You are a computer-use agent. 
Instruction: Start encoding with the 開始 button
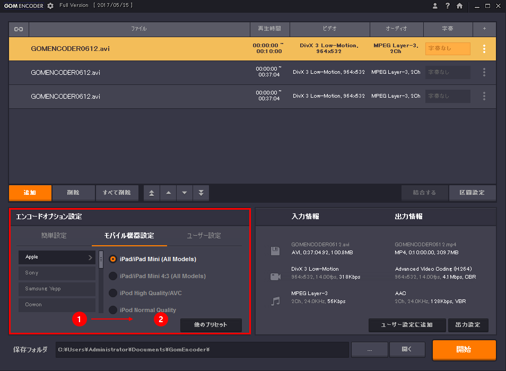(464, 350)
